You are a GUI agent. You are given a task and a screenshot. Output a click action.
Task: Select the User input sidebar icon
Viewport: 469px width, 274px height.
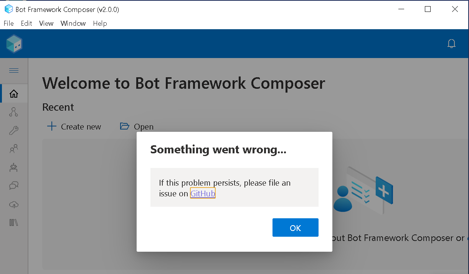14,149
